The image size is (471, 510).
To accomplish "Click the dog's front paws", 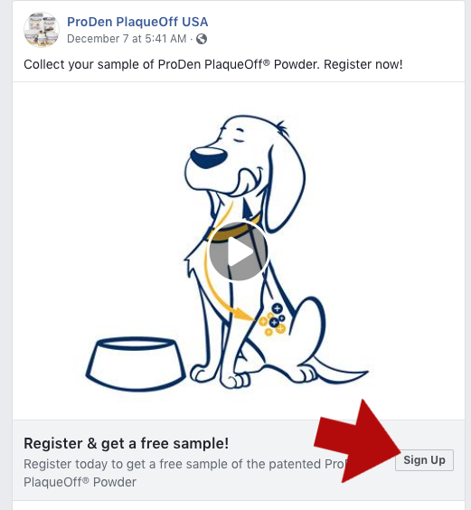I will pyautogui.click(x=221, y=376).
